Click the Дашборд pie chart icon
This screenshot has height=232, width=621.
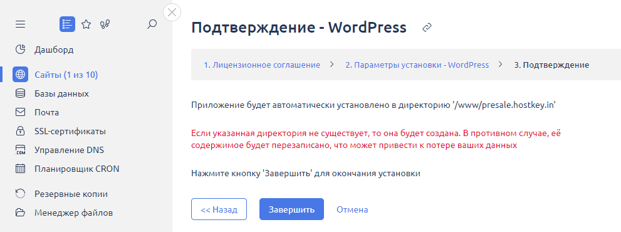(20, 50)
